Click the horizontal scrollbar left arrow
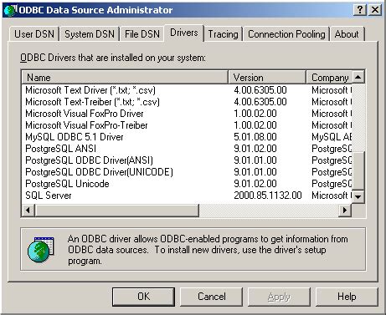The image size is (386, 315). point(28,210)
